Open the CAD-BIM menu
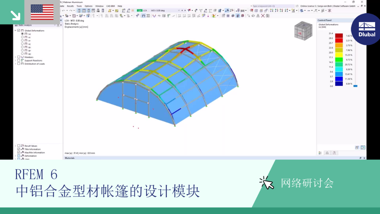The image size is (380, 214). [x=111, y=6]
